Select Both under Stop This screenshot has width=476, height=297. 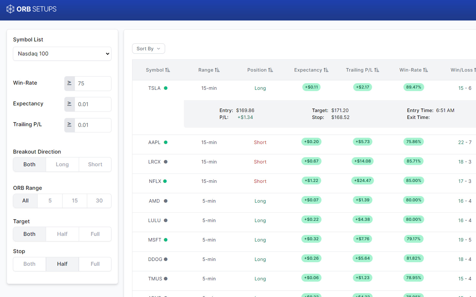[29, 264]
